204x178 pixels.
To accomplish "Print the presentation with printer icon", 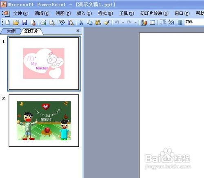I will coord(43,22).
